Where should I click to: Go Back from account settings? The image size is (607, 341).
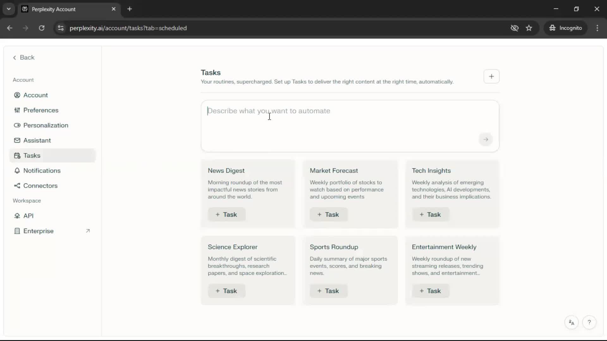[x=24, y=57]
